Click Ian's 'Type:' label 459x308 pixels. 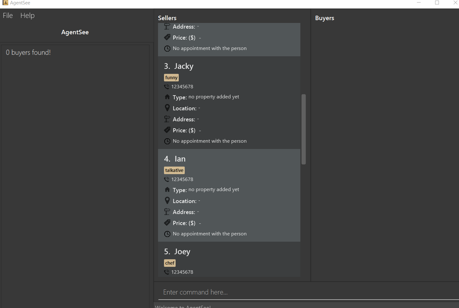(x=180, y=190)
